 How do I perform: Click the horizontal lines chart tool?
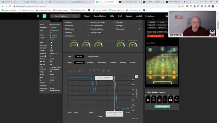[99, 71]
